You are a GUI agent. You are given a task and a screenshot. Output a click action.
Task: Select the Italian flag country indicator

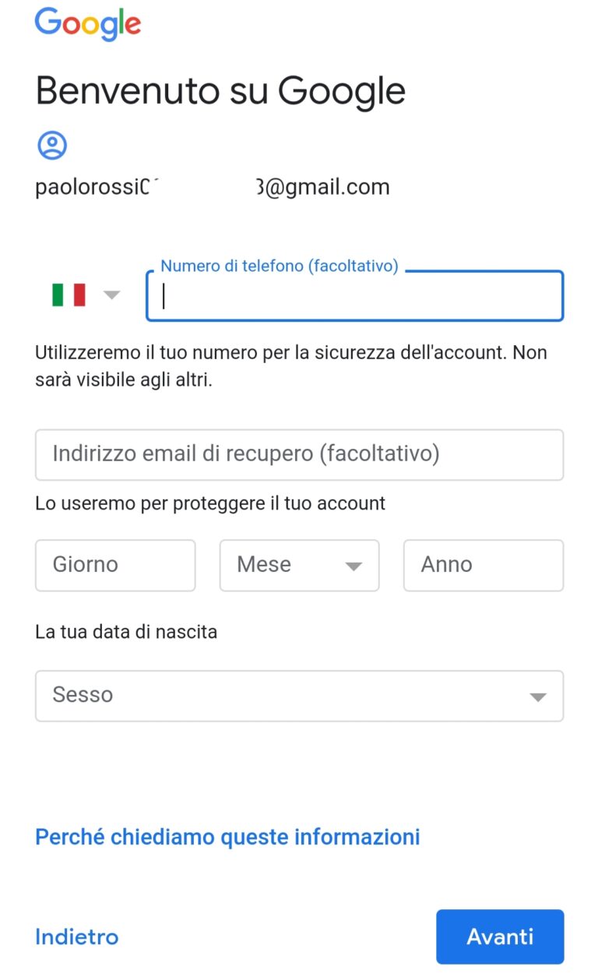click(70, 295)
